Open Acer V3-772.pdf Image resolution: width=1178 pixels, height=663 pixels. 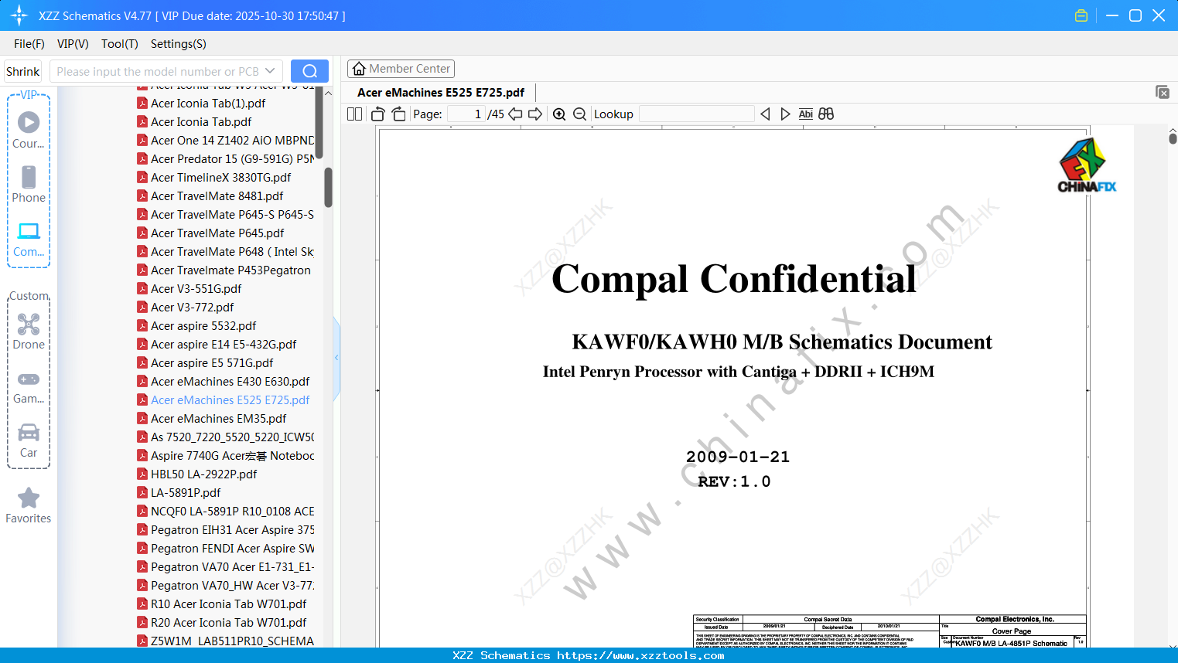[x=192, y=308]
